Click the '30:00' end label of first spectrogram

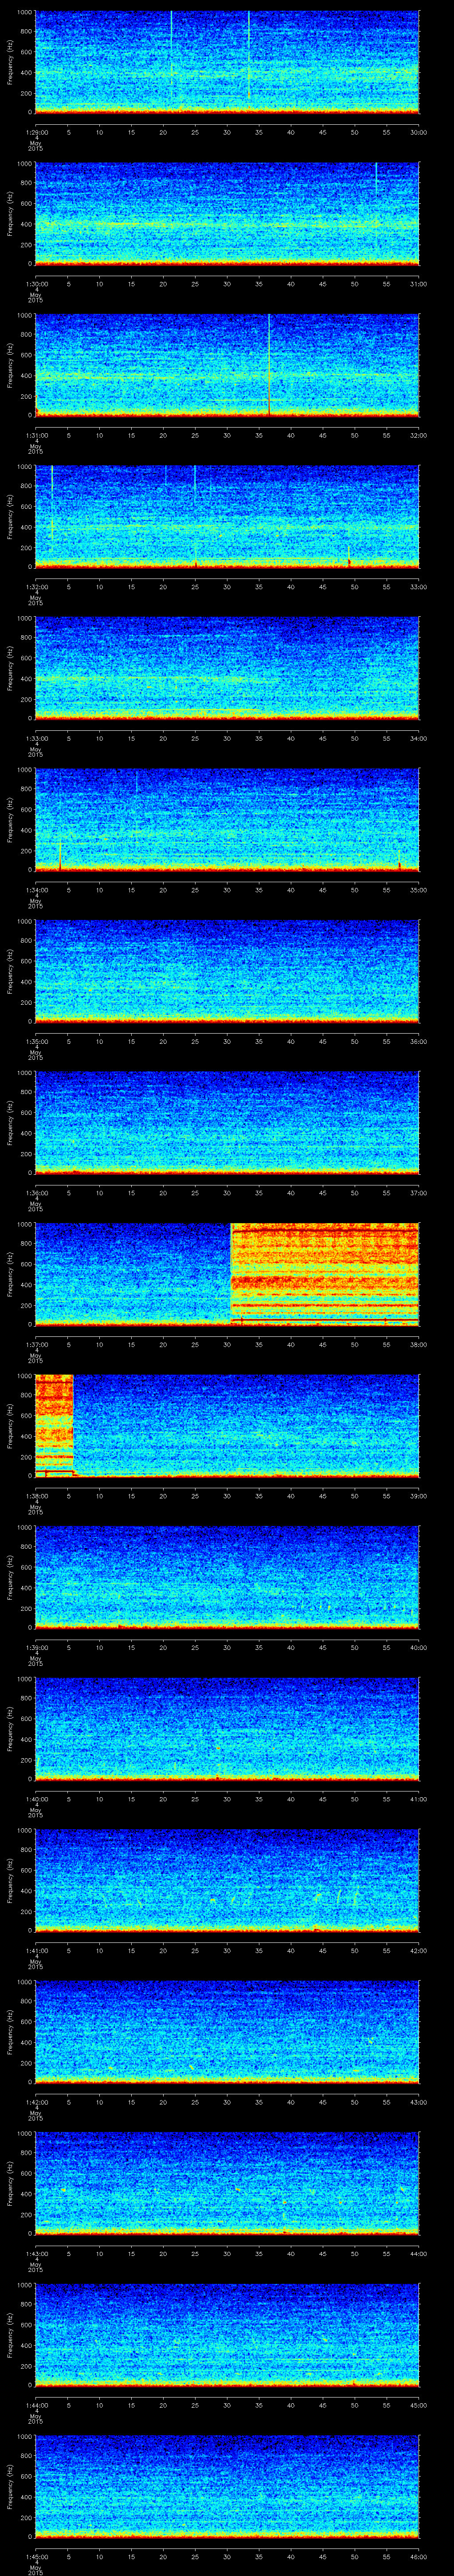point(418,132)
